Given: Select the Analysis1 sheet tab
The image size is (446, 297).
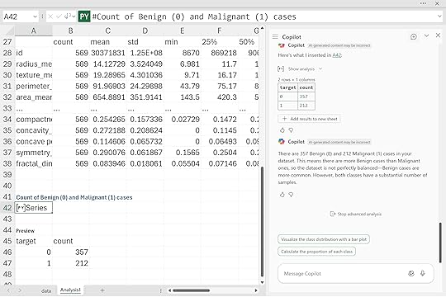Looking at the screenshot, I should (x=70, y=290).
